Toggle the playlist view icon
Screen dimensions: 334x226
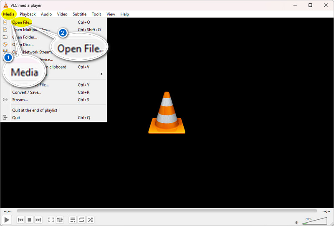click(x=73, y=220)
